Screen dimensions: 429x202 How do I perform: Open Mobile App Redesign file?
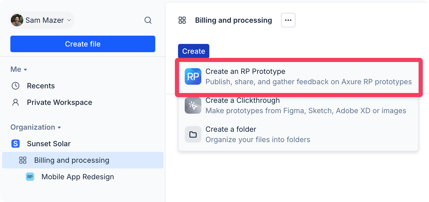click(78, 177)
